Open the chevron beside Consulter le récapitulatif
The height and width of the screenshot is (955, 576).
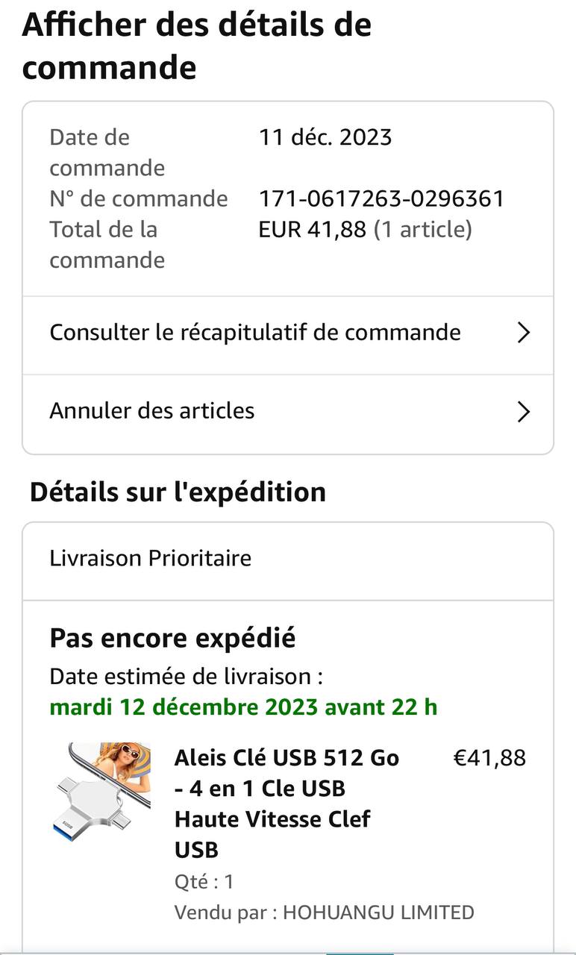click(524, 333)
